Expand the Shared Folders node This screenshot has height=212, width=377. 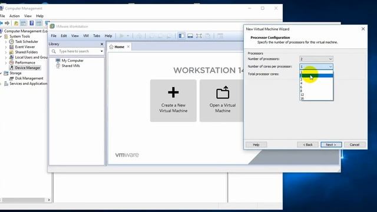point(6,52)
